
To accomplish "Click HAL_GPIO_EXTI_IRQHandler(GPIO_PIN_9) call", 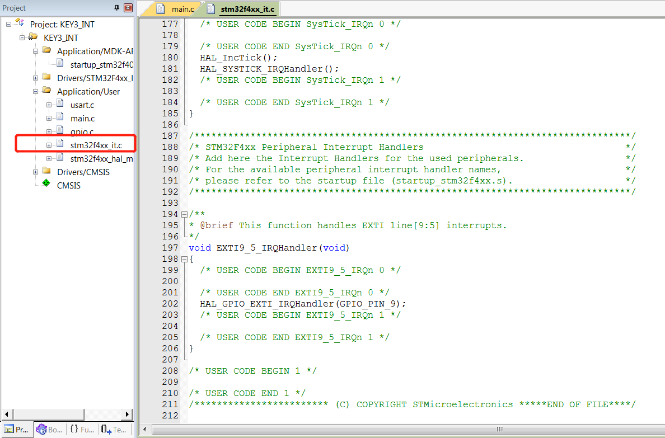I will pos(303,304).
